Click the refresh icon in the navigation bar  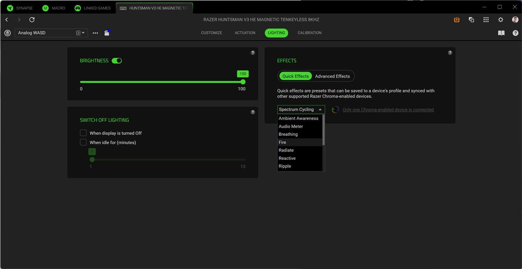point(32,20)
